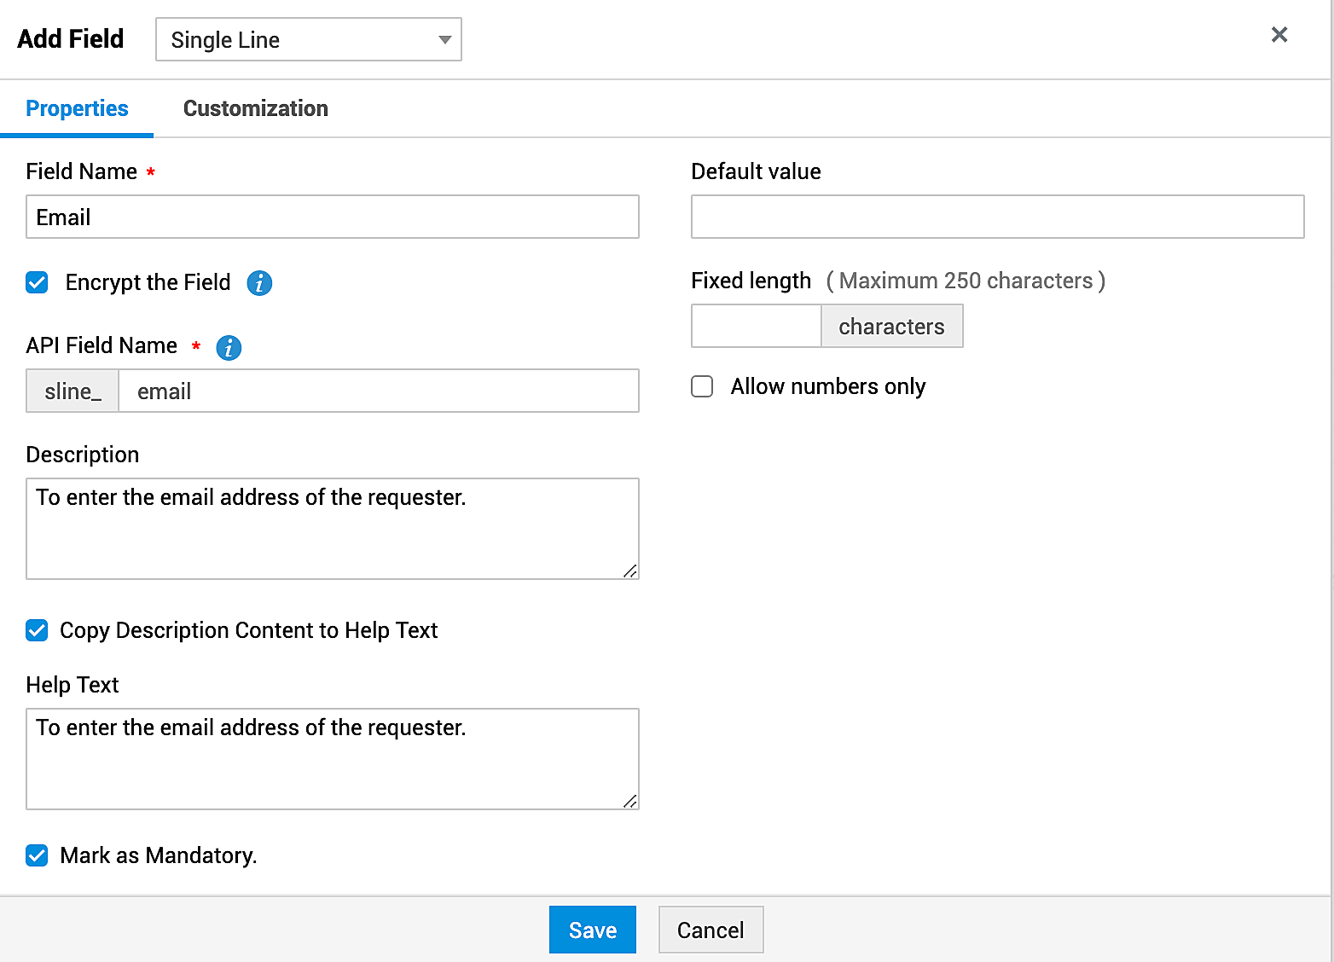The height and width of the screenshot is (962, 1334).
Task: Click the info icon beside API Field Name
Action: coord(228,347)
